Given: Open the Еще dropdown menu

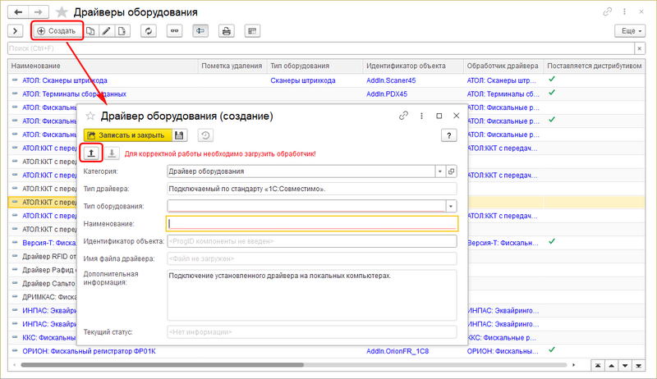Looking at the screenshot, I should (629, 30).
